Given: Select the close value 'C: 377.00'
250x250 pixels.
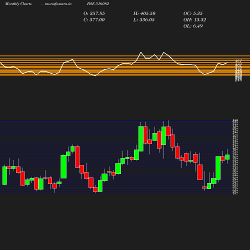Looking at the screenshot, I should (94, 19).
